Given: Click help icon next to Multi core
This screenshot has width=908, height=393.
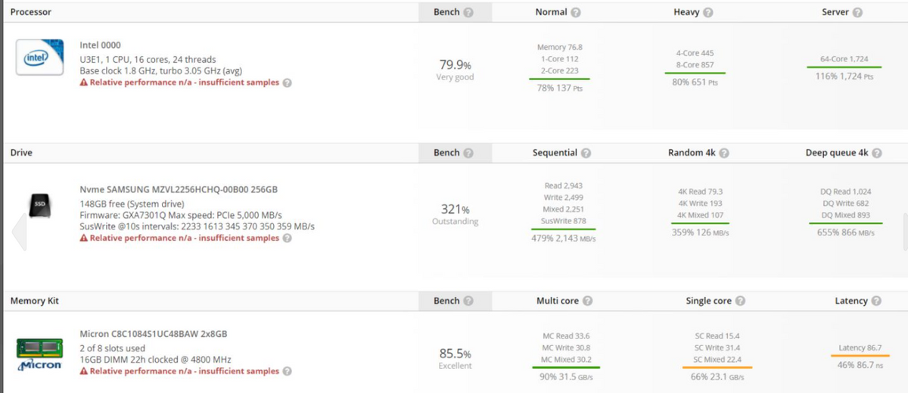Looking at the screenshot, I should click(x=587, y=301).
